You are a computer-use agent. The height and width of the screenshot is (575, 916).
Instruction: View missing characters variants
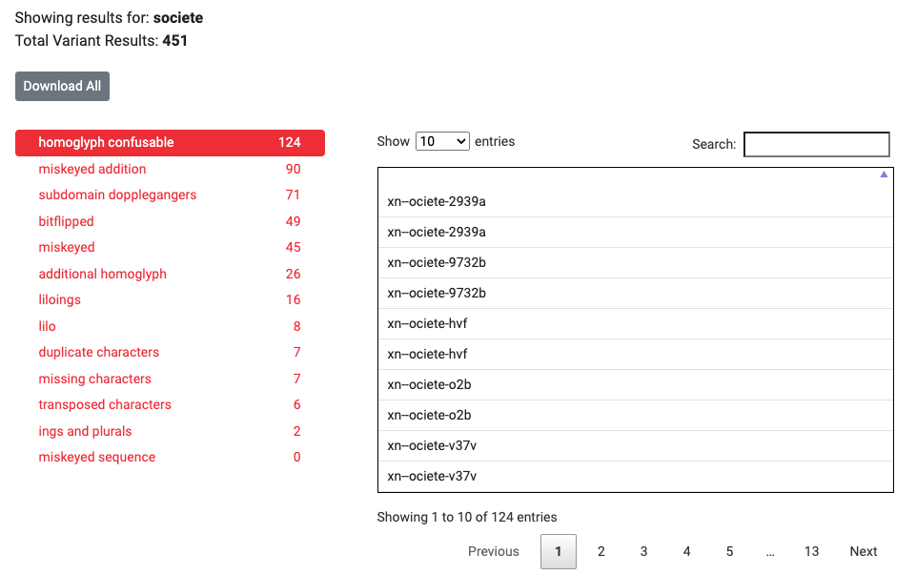click(x=94, y=379)
